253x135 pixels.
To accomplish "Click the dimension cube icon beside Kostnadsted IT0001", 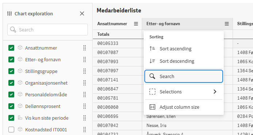I will click(20, 130).
